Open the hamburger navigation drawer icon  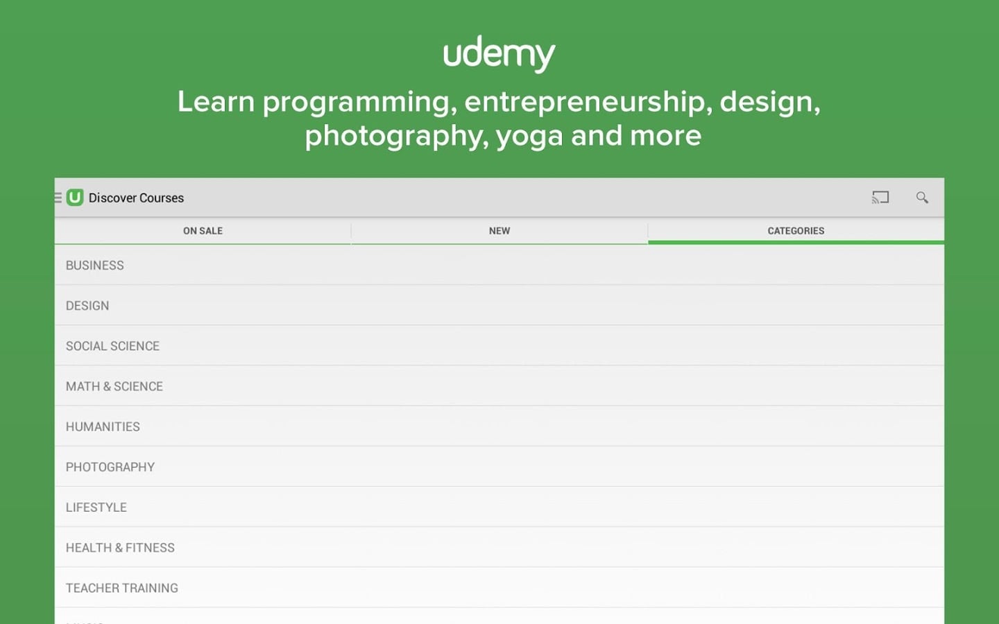[x=58, y=198]
